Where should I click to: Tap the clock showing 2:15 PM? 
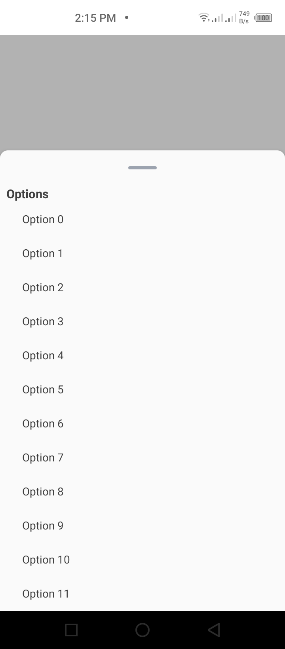pos(95,18)
